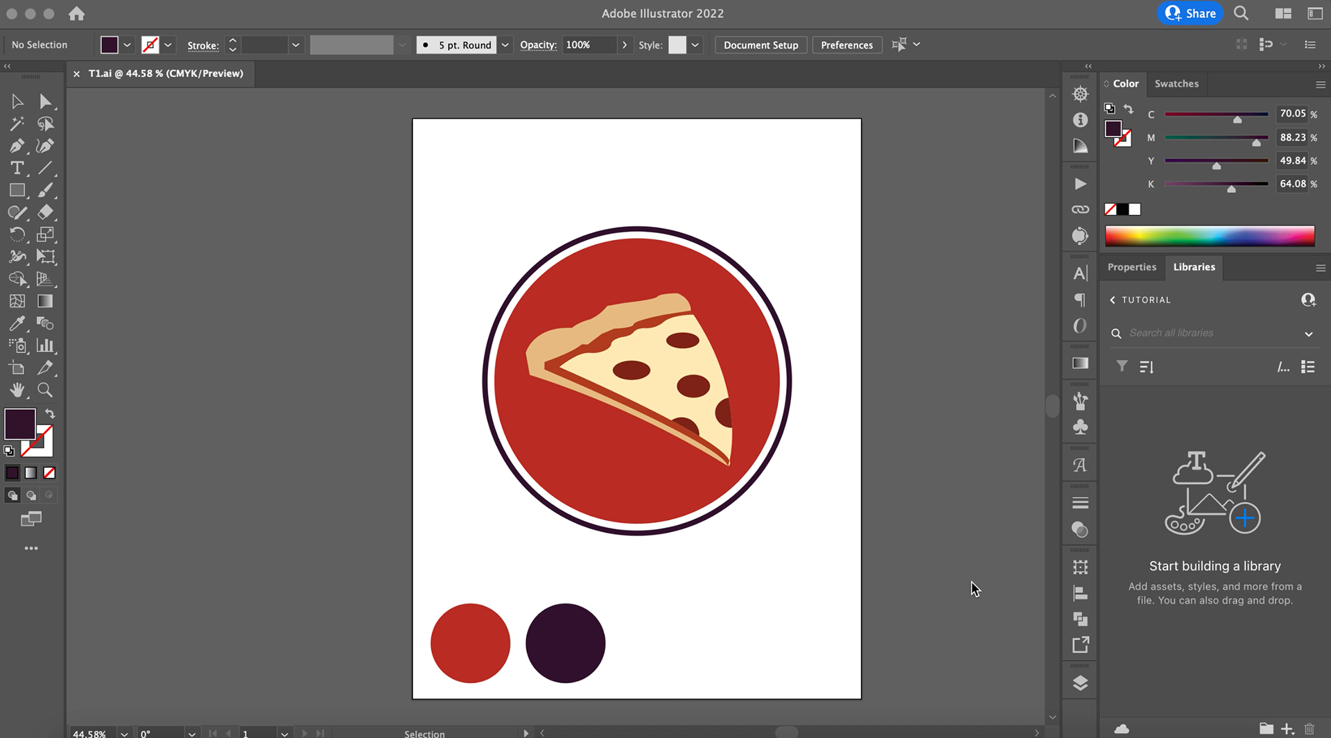The width and height of the screenshot is (1331, 738).
Task: Switch to the Properties tab
Action: tap(1132, 267)
